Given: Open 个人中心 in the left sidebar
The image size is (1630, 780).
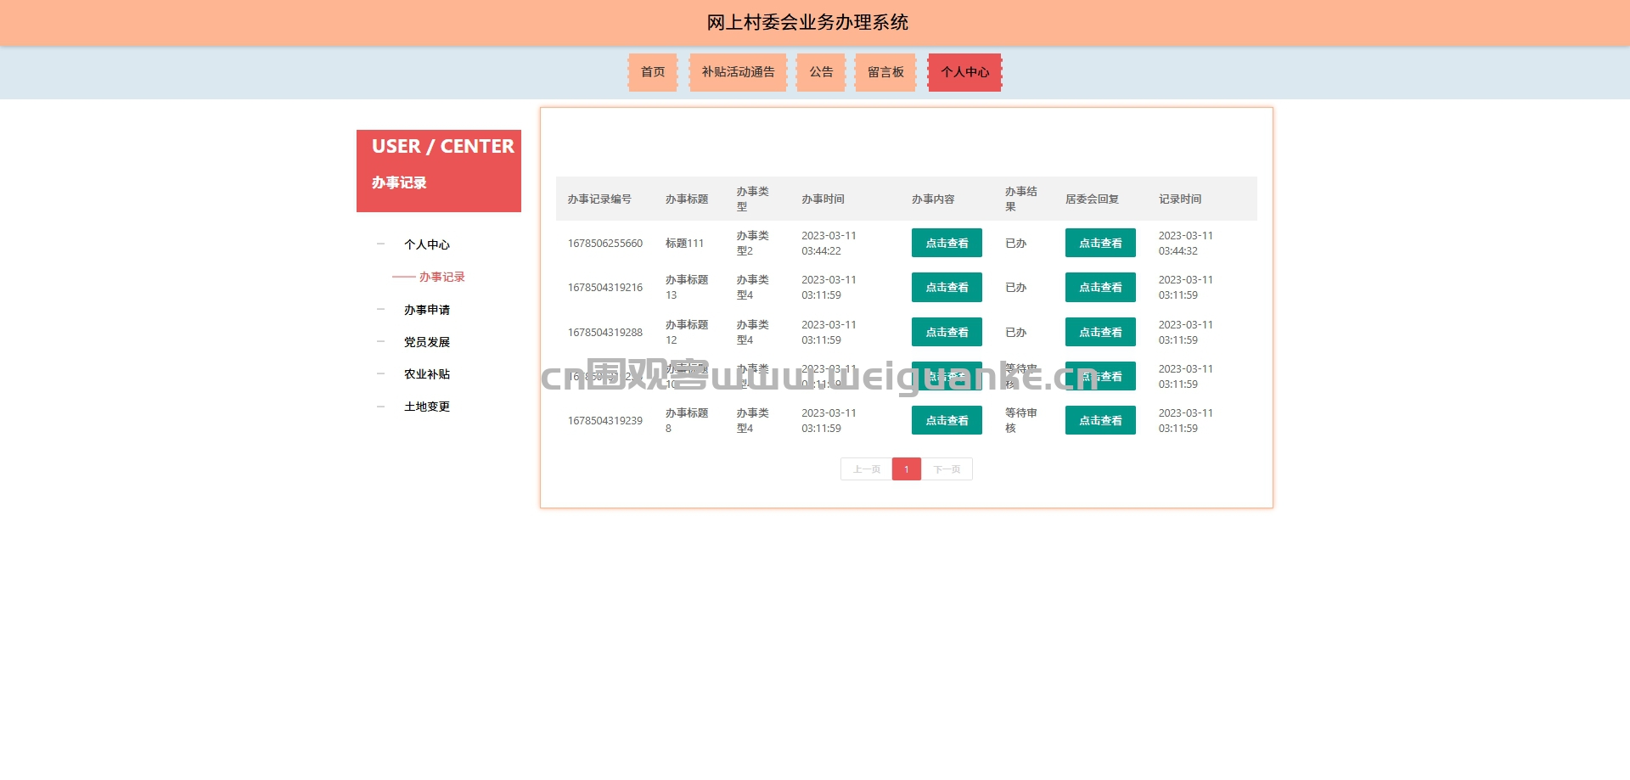Looking at the screenshot, I should (x=427, y=244).
